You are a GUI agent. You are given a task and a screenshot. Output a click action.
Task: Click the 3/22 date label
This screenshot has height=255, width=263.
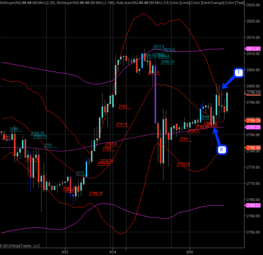65,252
